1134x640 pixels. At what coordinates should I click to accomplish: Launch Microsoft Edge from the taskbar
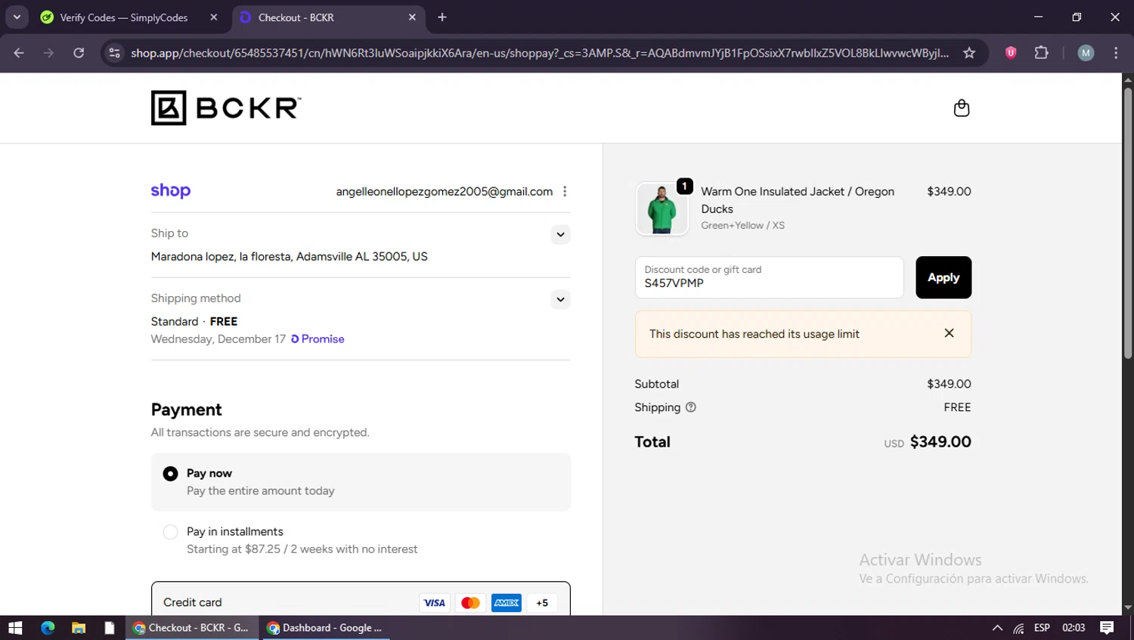pos(48,628)
